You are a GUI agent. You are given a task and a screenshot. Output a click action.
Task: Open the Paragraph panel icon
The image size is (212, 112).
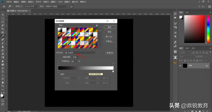(x=175, y=36)
